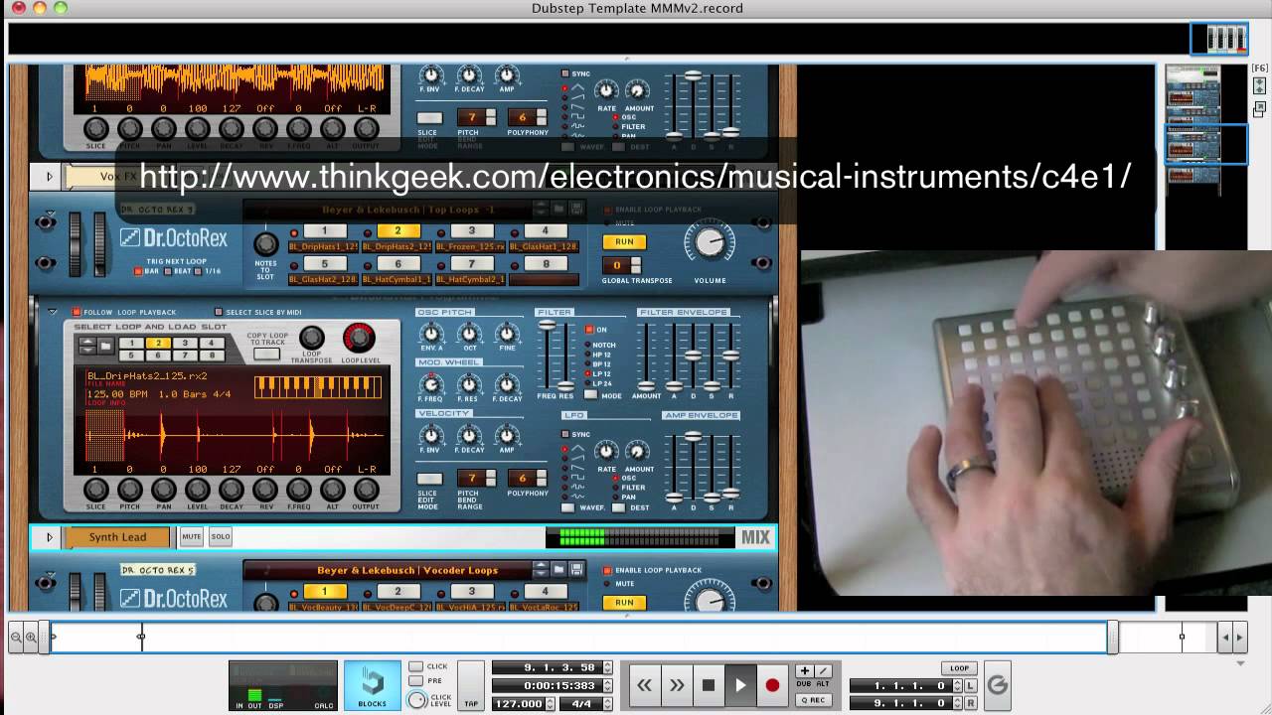Browse patches folder icon on Dr. Octo Rex 5
The width and height of the screenshot is (1272, 715).
click(559, 570)
